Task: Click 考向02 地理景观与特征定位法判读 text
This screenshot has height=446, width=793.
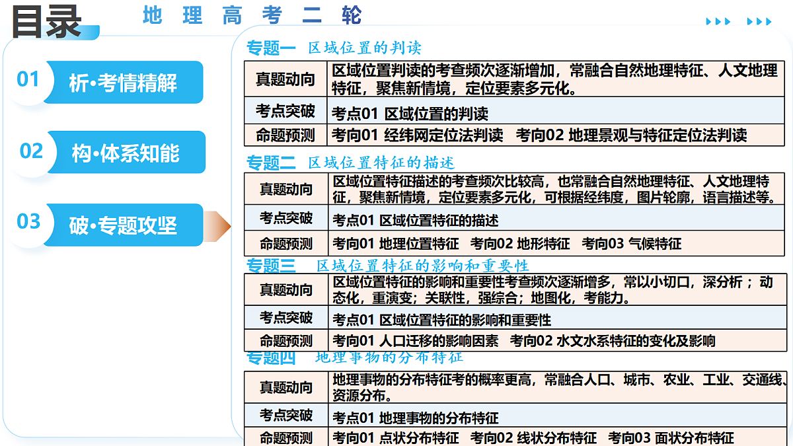Action: pyautogui.click(x=631, y=135)
